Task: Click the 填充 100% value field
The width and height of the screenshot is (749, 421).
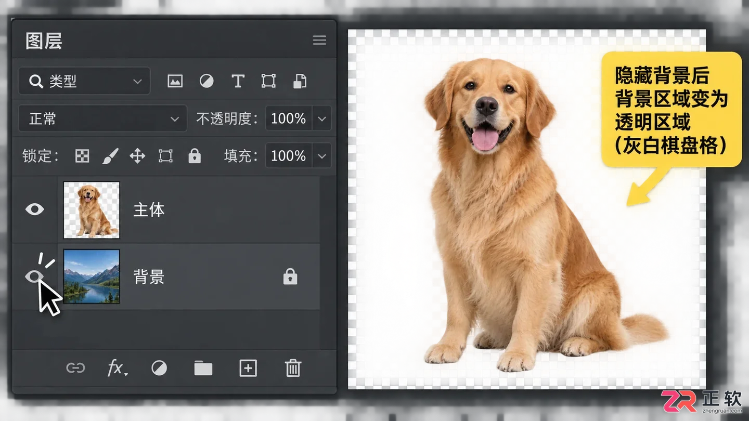Action: [x=289, y=156]
